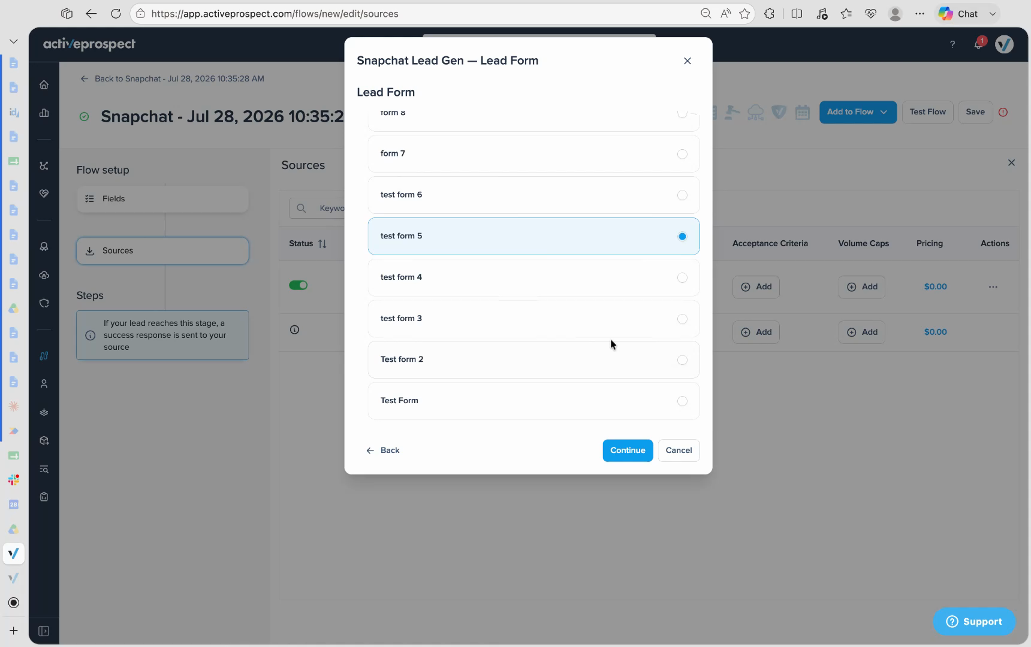Add Acceptance Criteria for the first source
Screen dimensions: 1031x647
click(x=756, y=287)
